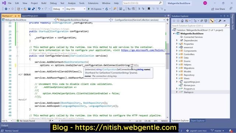Click the editor horizontal scrollbar thumb

click(x=86, y=121)
